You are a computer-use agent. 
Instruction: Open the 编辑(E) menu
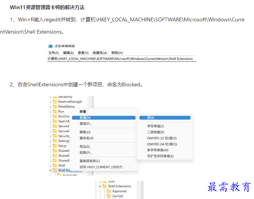tap(68, 53)
